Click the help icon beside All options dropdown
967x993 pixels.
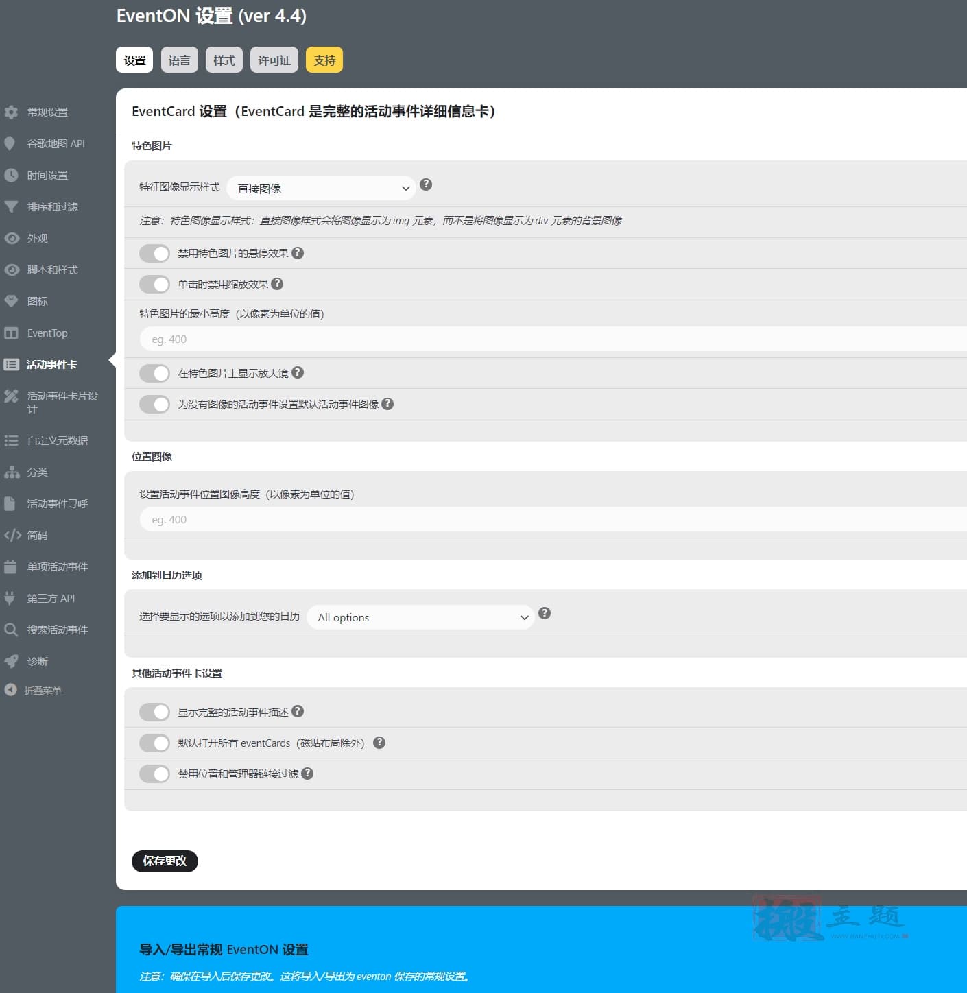(x=545, y=613)
